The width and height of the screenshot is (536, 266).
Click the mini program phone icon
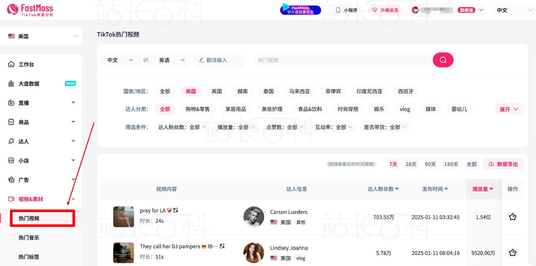coord(338,10)
